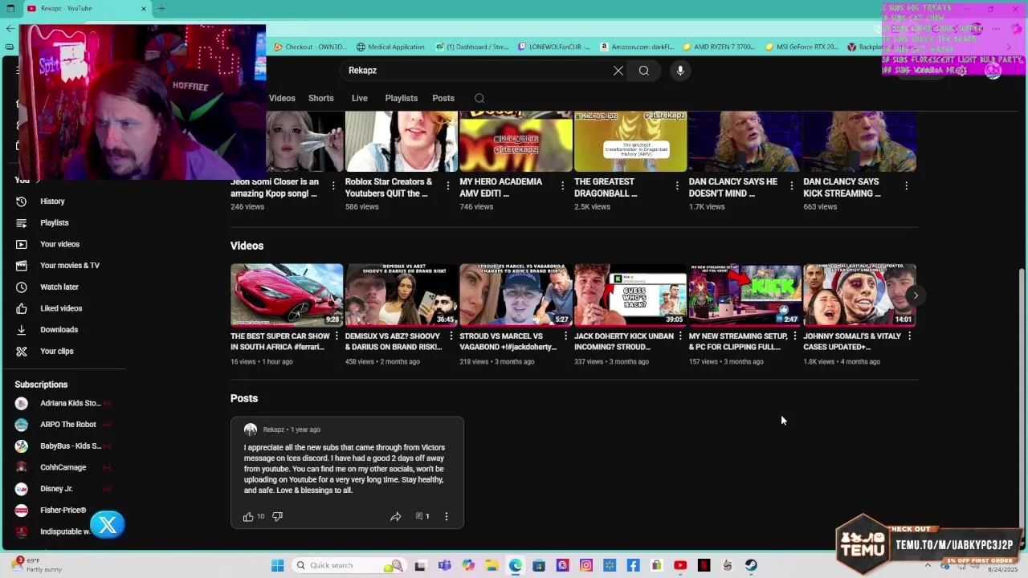The image size is (1028, 578).
Task: Open DAN CANCY SAYS HE DOESN'T MIND short
Action: [745, 142]
